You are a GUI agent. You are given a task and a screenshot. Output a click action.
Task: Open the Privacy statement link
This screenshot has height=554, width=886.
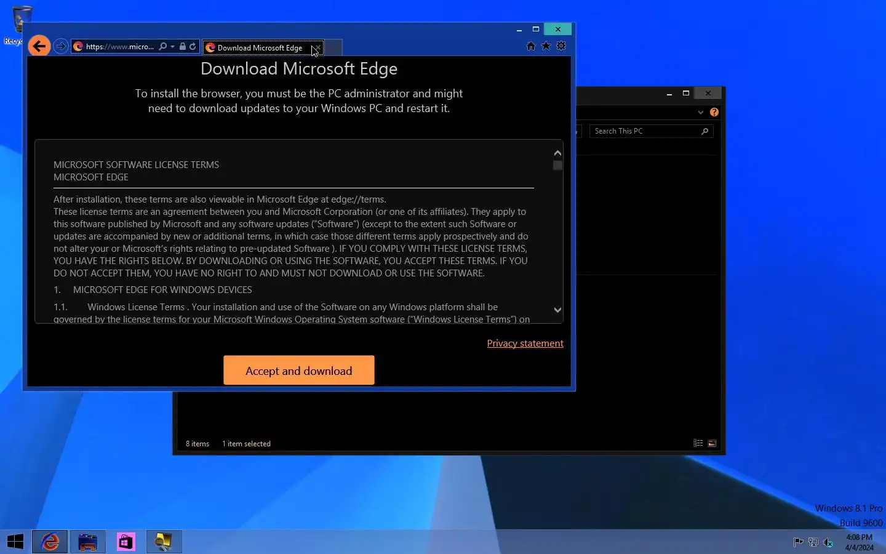coord(525,343)
